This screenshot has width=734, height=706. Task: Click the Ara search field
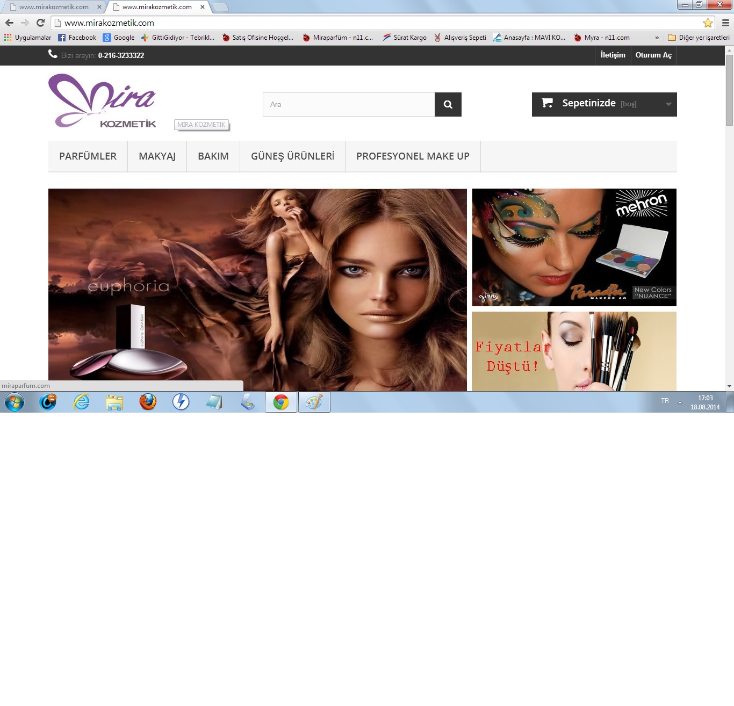point(349,104)
